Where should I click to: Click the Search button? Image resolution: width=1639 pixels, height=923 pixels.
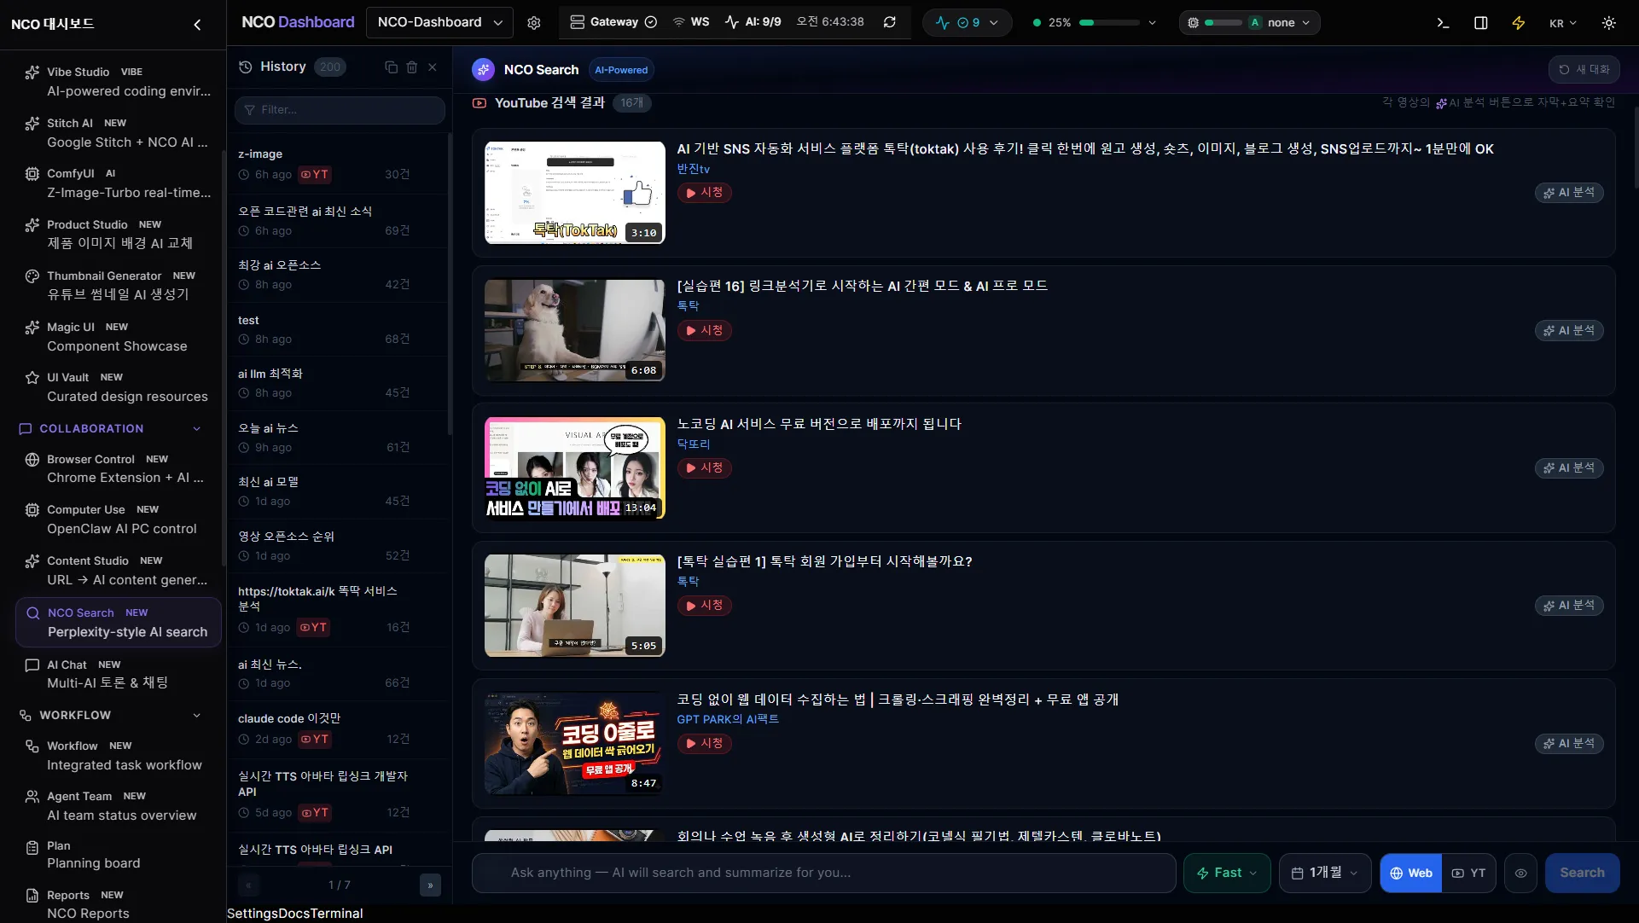(1582, 873)
